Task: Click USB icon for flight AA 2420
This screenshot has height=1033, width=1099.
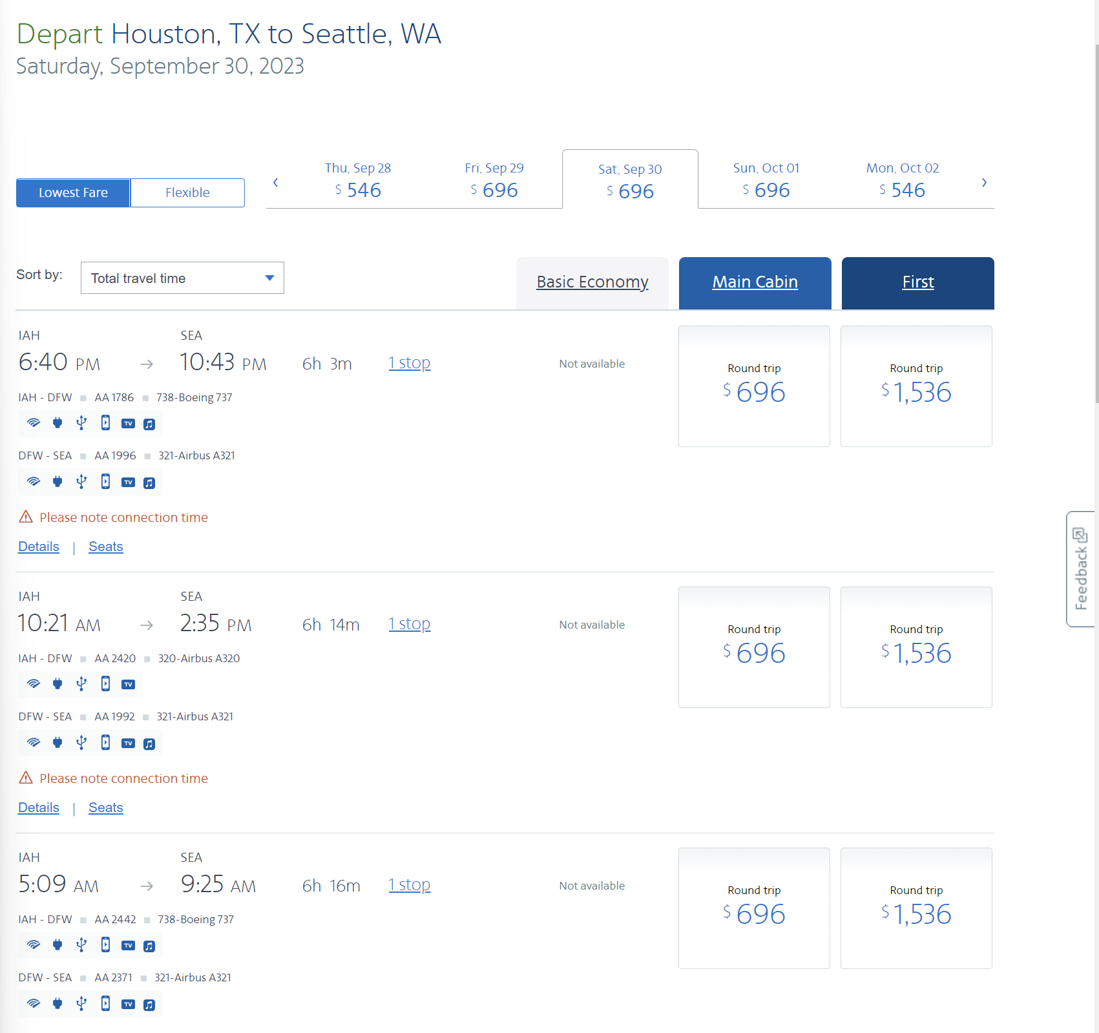Action: (81, 683)
